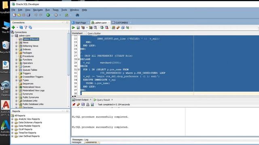Image resolution: width=259 pixels, height=145 pixels.
Task: Click the Recycle Bin desktop icon
Action: [5, 47]
